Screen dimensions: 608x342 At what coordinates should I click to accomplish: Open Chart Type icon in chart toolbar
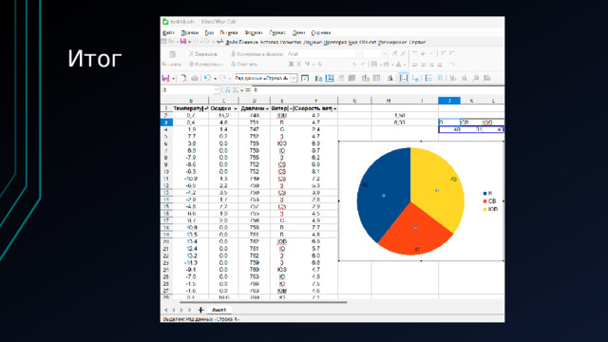click(x=318, y=78)
